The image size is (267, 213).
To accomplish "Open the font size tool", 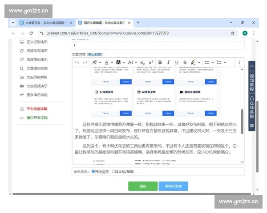I will [x=94, y=63].
